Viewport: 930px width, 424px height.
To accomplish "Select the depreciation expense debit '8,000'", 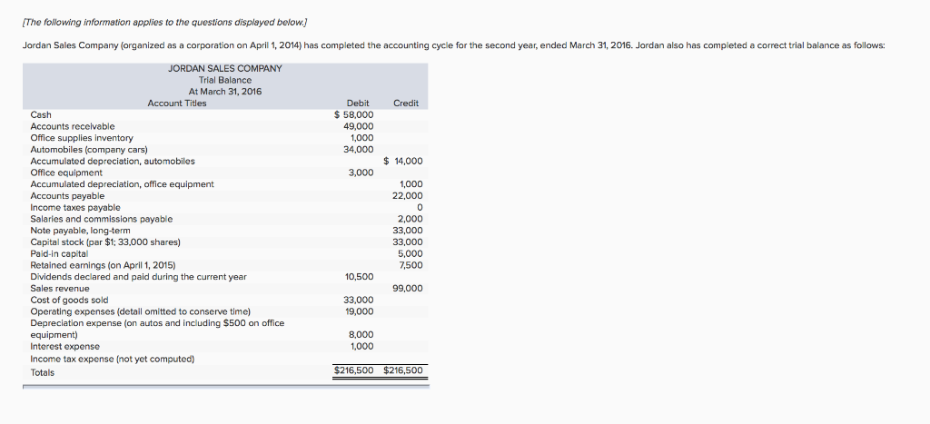I will click(361, 335).
